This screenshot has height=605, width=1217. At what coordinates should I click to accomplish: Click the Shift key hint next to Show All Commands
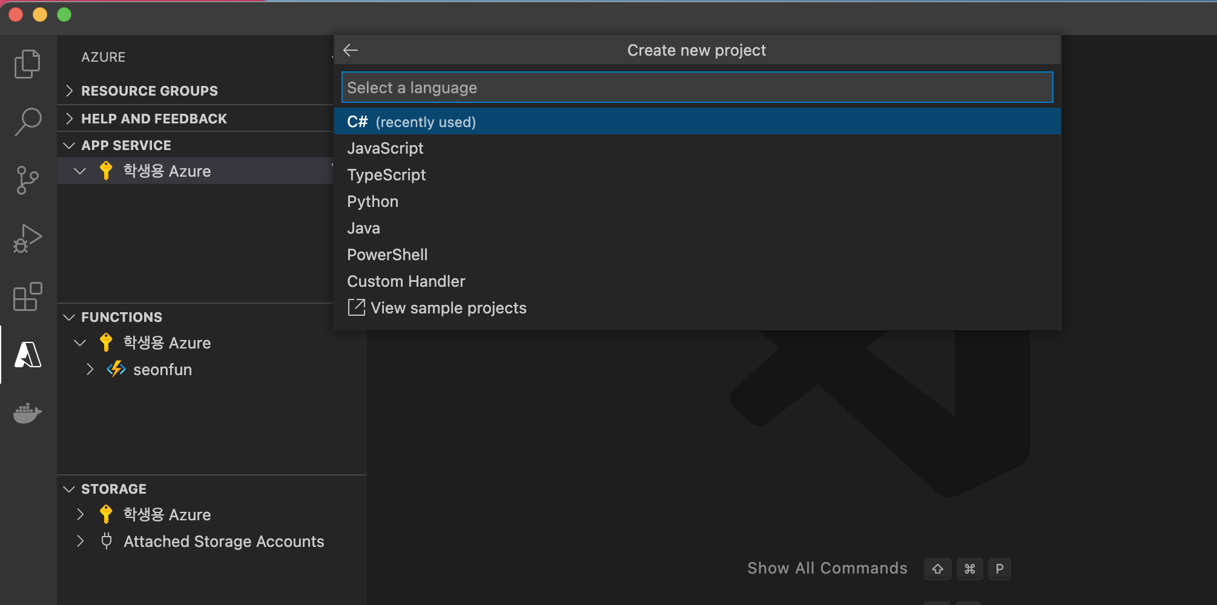coord(937,569)
